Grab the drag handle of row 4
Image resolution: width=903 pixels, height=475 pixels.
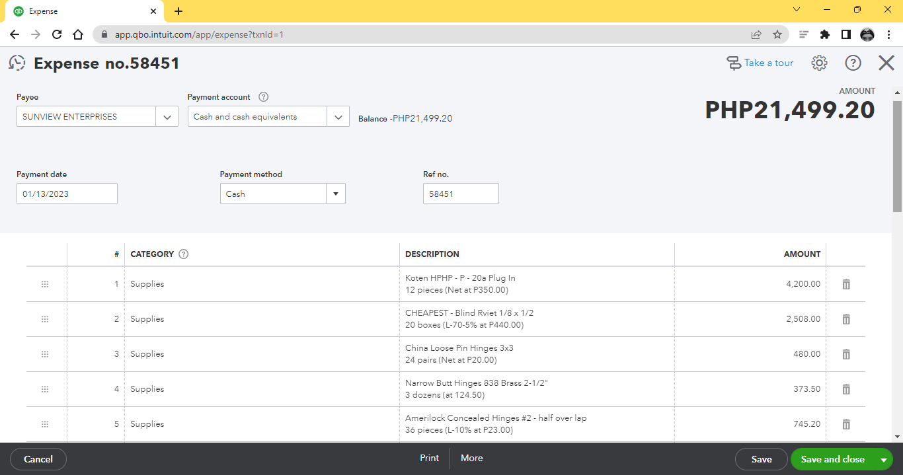[x=45, y=389]
